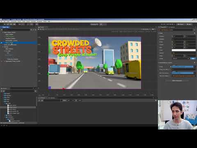Collapse the script component section
The image size is (197, 148).
click(159, 63)
